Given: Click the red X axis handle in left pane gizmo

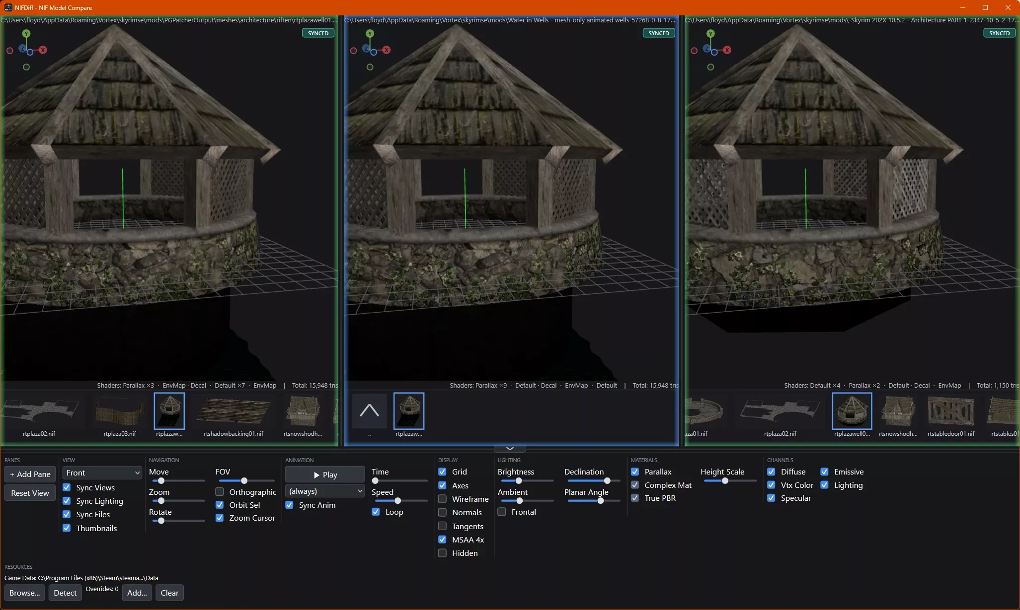Looking at the screenshot, I should 43,50.
